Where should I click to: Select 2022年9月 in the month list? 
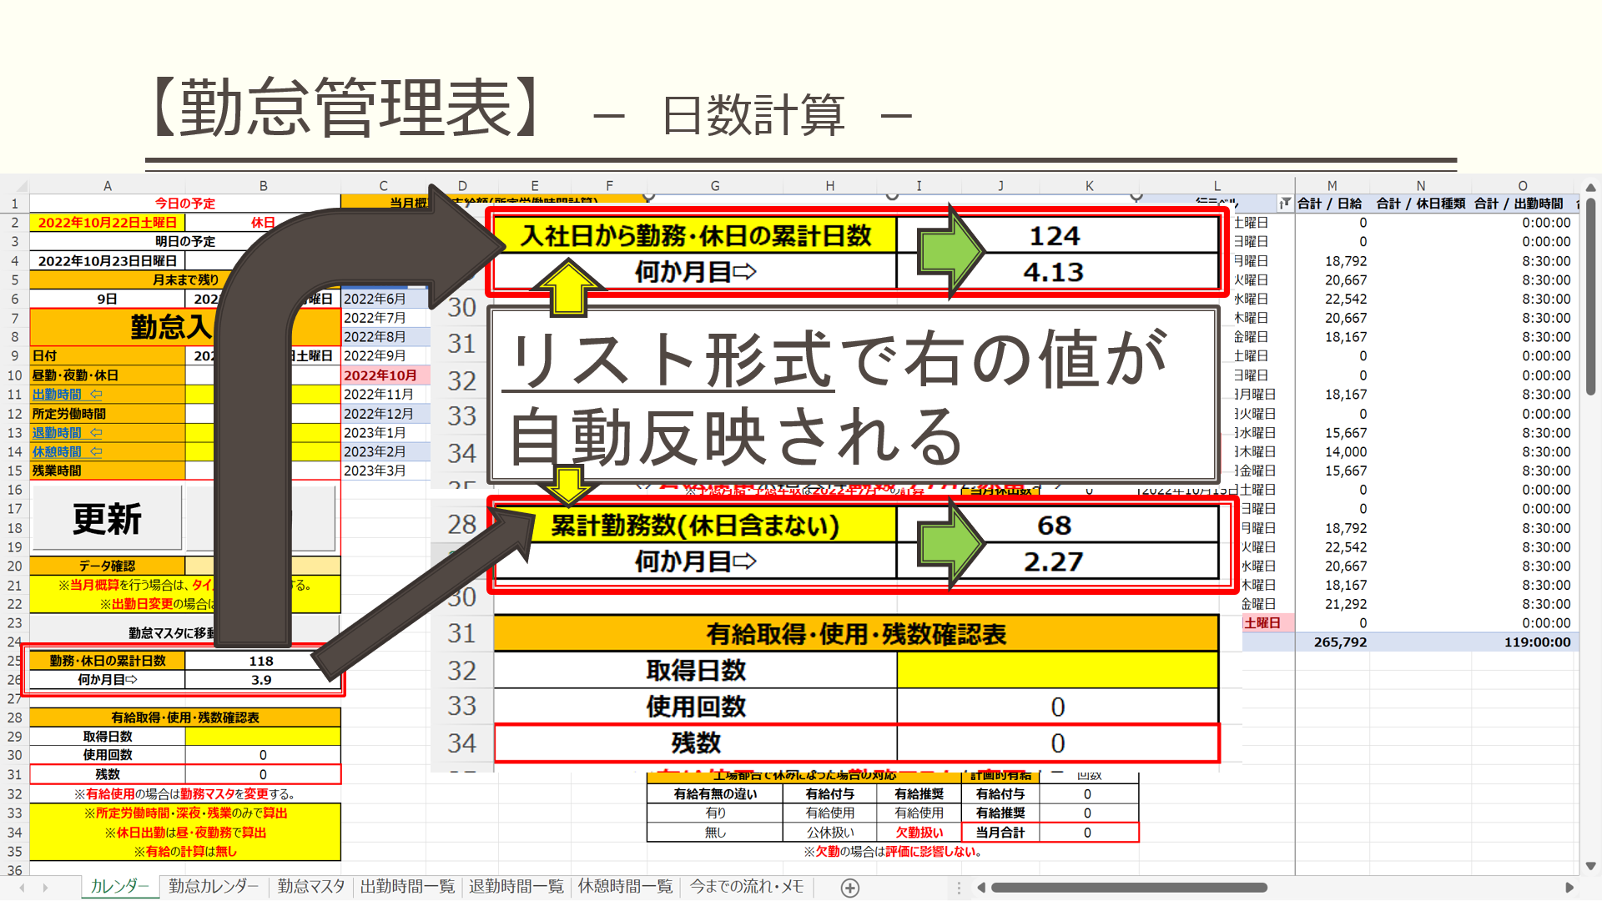[385, 355]
